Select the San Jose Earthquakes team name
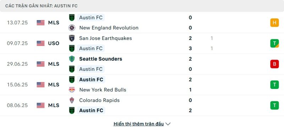The height and width of the screenshot is (132, 284). [x=105, y=38]
